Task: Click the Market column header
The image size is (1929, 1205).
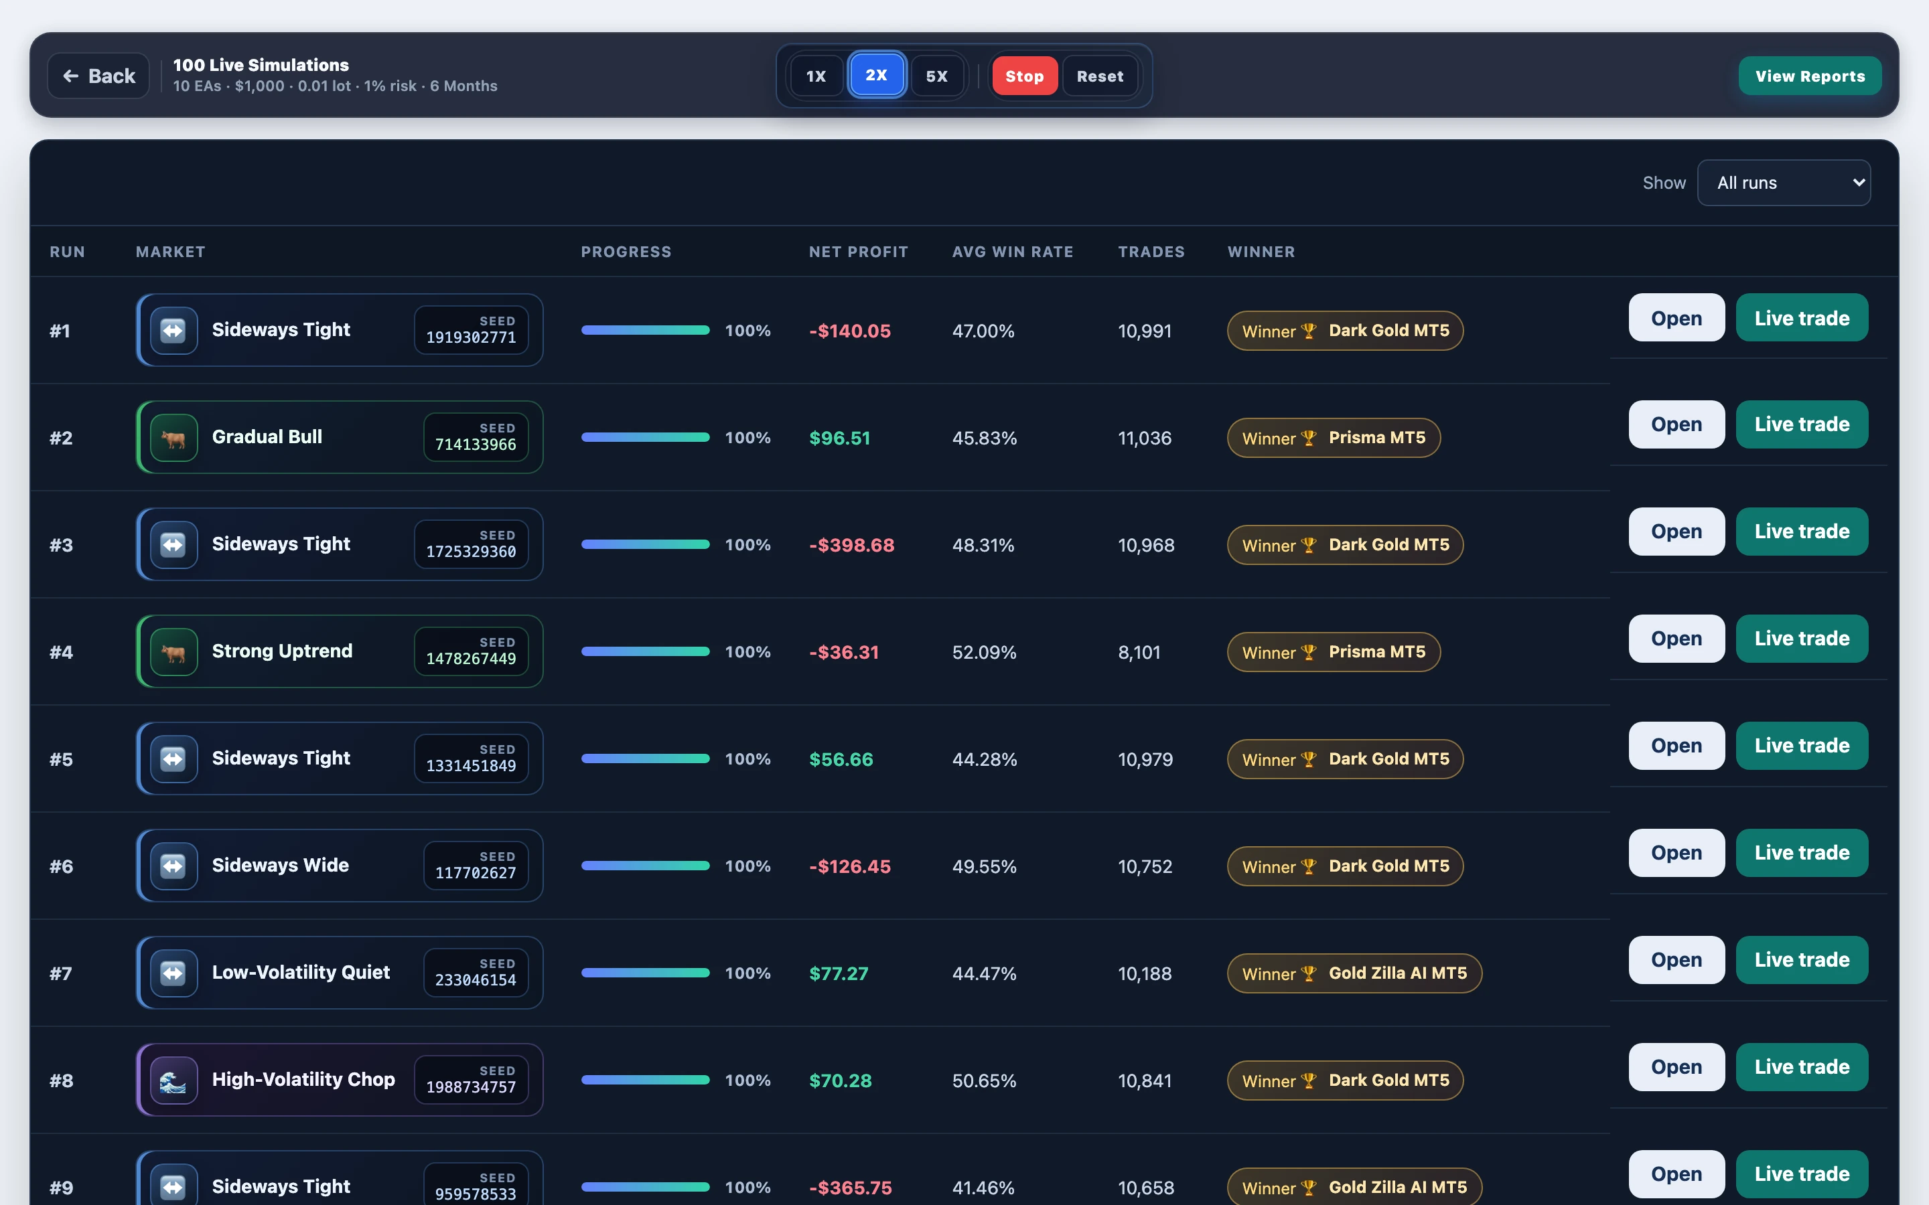Action: [x=171, y=252]
